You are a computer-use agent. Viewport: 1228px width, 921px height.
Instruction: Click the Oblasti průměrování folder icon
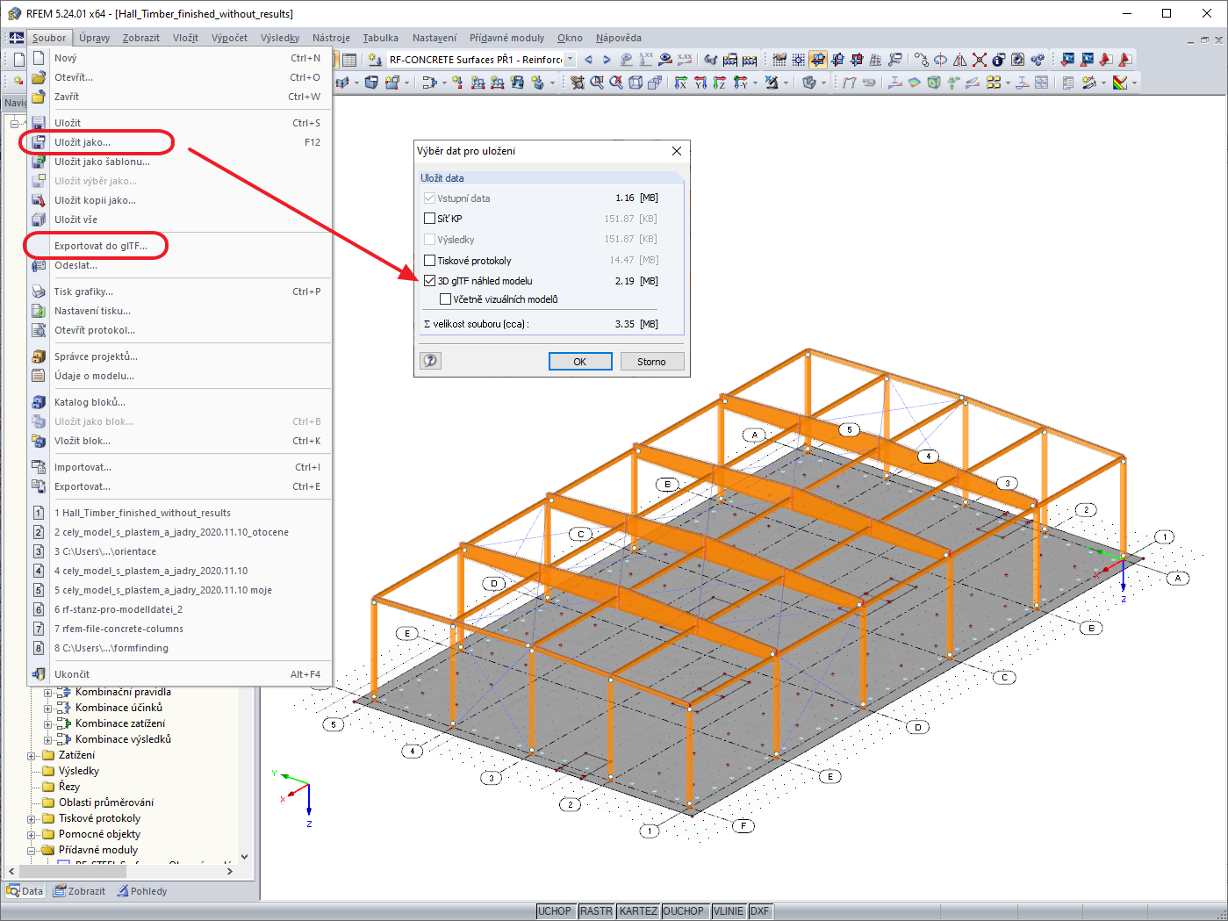pyautogui.click(x=48, y=802)
